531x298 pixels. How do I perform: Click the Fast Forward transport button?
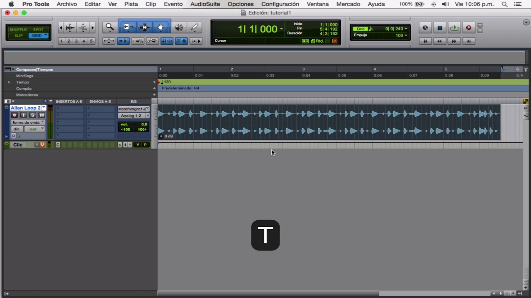click(x=454, y=41)
